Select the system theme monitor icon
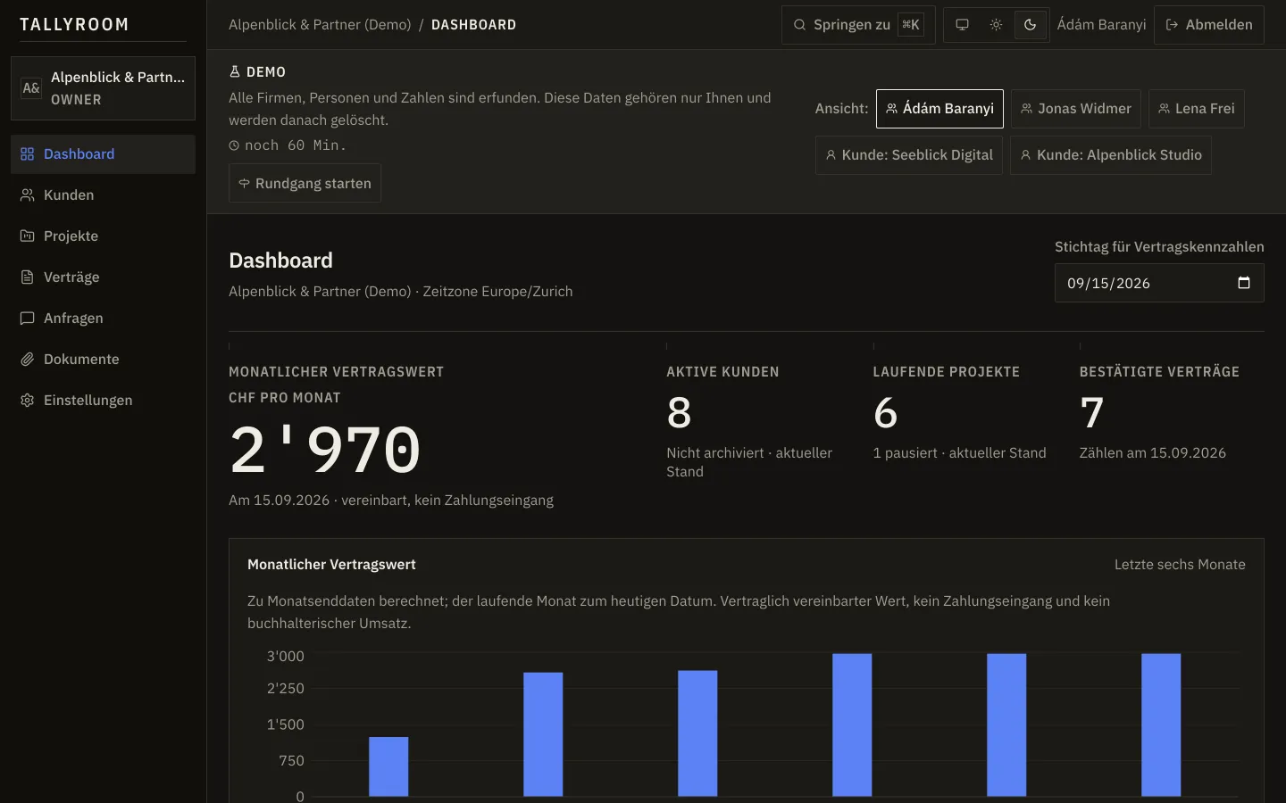Image resolution: width=1286 pixels, height=803 pixels. (x=962, y=25)
